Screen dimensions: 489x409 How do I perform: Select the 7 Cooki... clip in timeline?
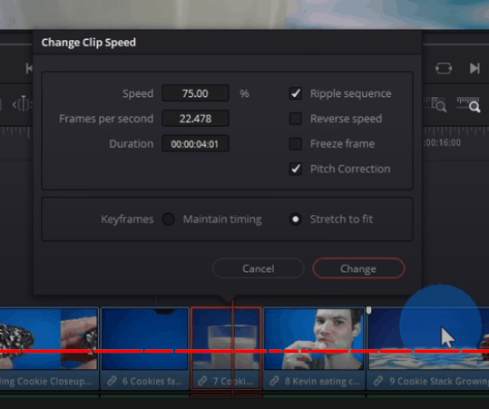pos(226,347)
